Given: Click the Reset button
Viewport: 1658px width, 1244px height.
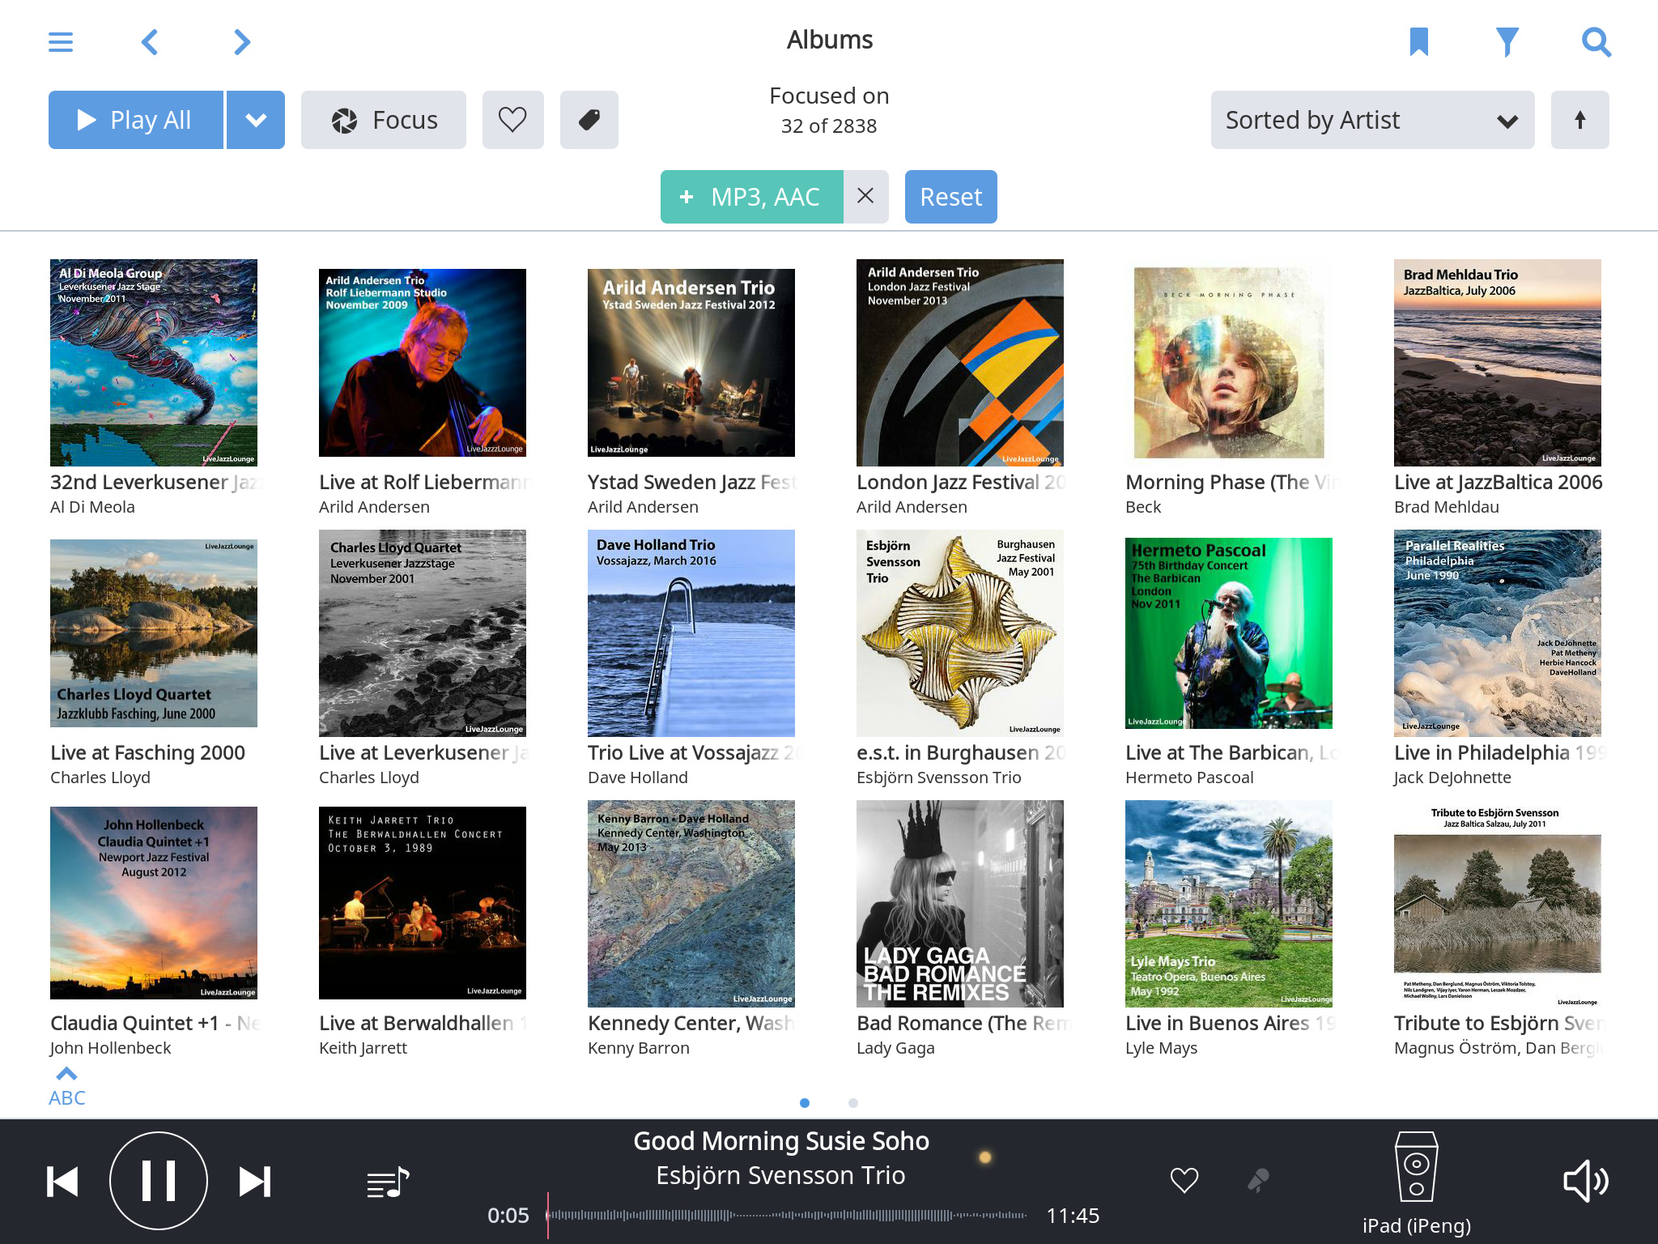Looking at the screenshot, I should click(951, 197).
